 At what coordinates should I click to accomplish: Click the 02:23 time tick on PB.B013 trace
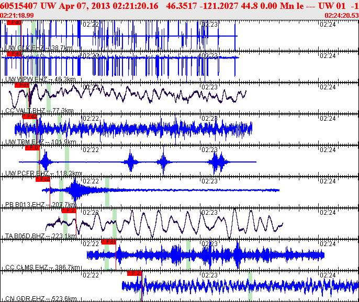(x=210, y=181)
